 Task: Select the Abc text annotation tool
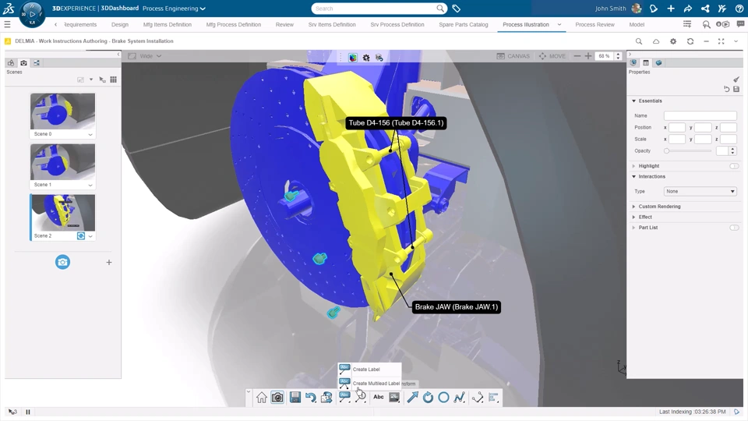pos(379,397)
